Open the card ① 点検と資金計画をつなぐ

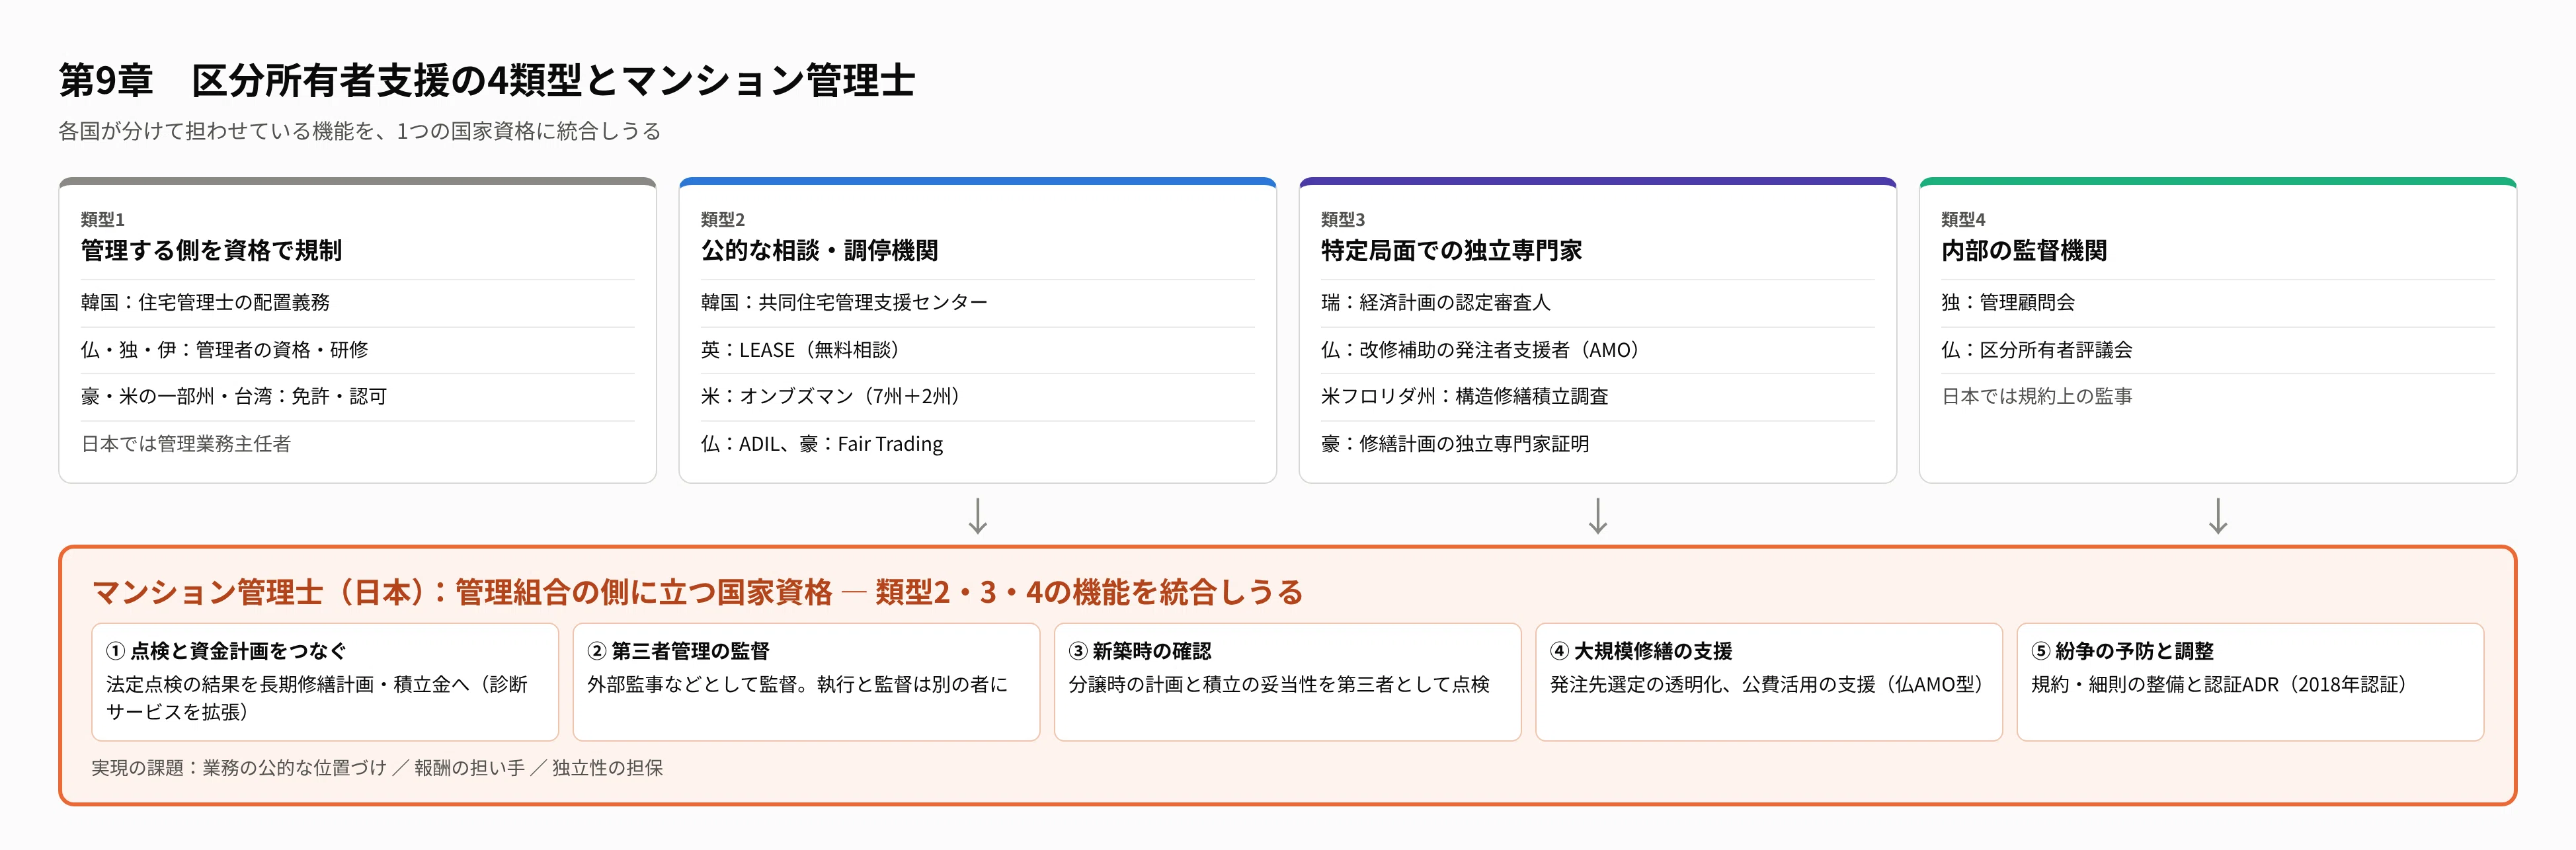(x=325, y=682)
